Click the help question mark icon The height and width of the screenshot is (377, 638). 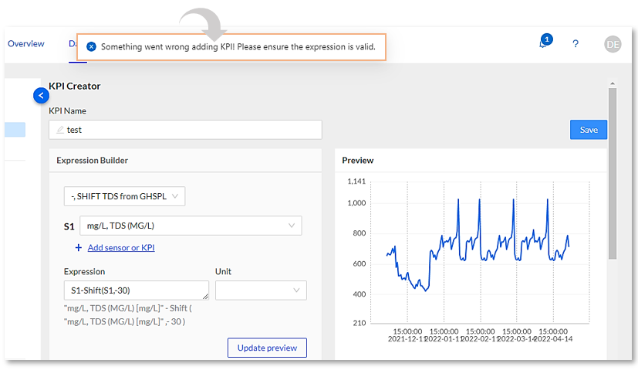[x=576, y=44]
